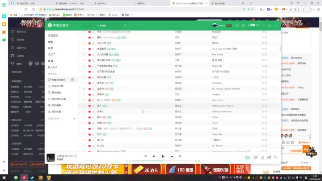The width and height of the screenshot is (322, 181).
Task: Open the play queue list icon
Action: [276, 158]
